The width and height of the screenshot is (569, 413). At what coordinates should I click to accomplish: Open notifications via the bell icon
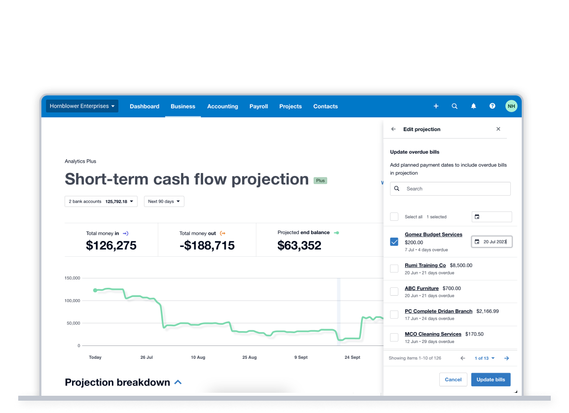click(473, 106)
